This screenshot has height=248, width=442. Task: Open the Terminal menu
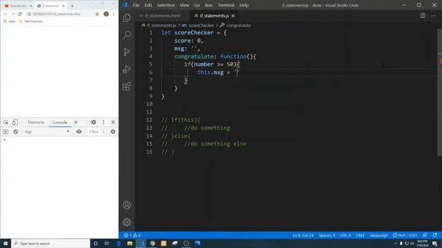226,5
